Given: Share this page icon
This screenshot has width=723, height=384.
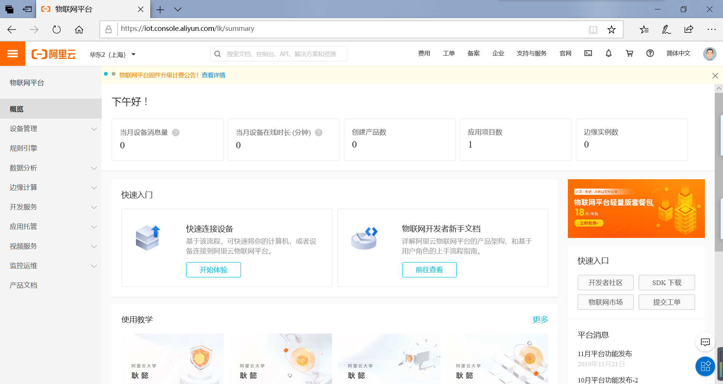Looking at the screenshot, I should pyautogui.click(x=689, y=29).
